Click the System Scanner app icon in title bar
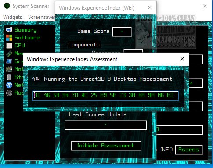This screenshot has height=168, width=213. pos(7,6)
